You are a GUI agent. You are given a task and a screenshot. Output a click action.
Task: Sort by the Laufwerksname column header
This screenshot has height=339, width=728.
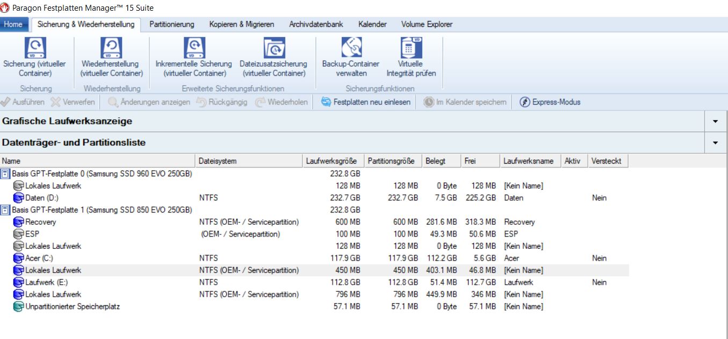[x=530, y=161]
